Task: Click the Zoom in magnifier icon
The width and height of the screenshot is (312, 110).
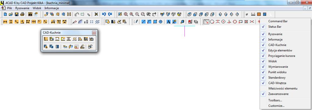Action: [x=131, y=14]
